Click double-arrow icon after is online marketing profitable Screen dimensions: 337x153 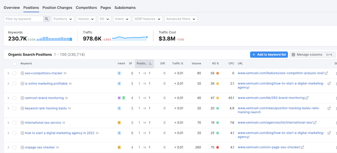[70, 83]
